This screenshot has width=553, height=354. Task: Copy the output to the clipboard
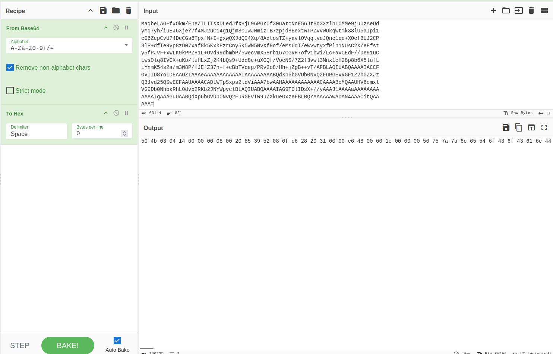[518, 127]
